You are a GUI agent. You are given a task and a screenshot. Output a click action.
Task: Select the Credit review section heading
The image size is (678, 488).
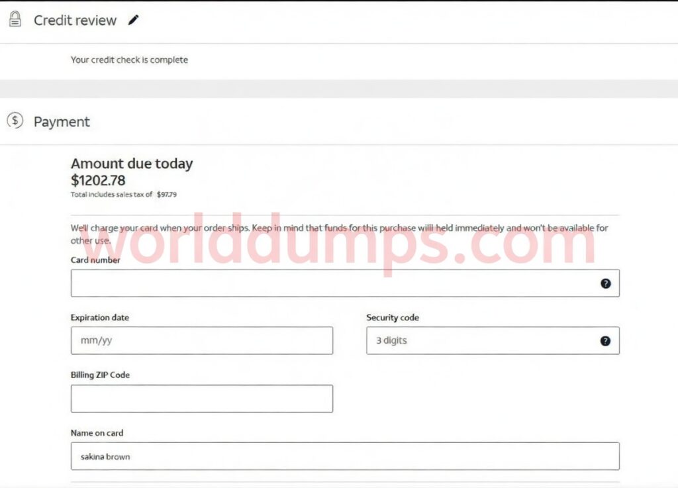pyautogui.click(x=75, y=21)
